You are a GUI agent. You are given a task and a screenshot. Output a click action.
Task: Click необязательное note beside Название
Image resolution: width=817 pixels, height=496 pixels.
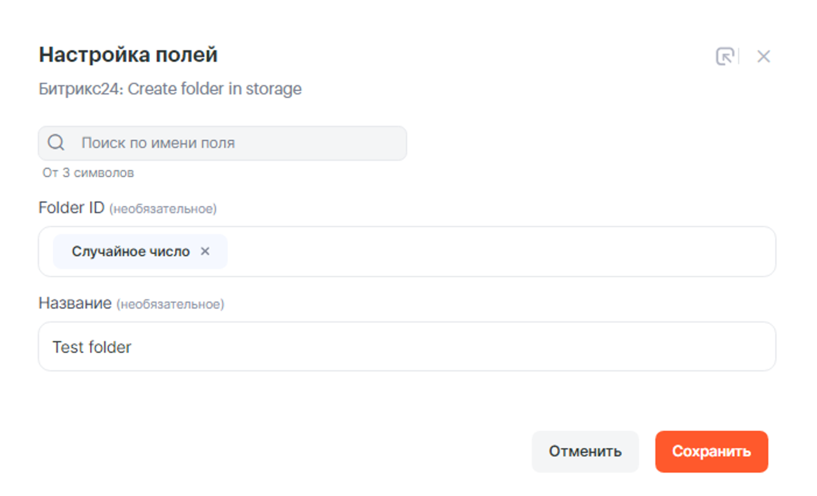(x=170, y=305)
